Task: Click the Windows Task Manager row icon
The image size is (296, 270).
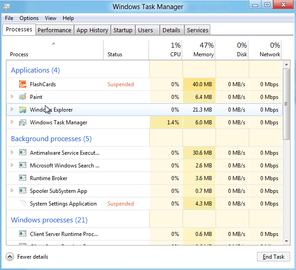Action: [x=23, y=123]
